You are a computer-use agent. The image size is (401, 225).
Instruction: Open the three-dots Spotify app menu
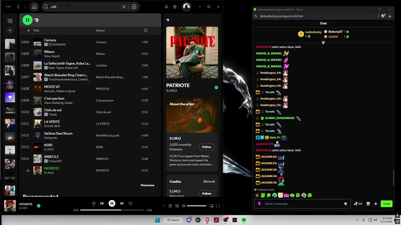[x=8, y=7]
